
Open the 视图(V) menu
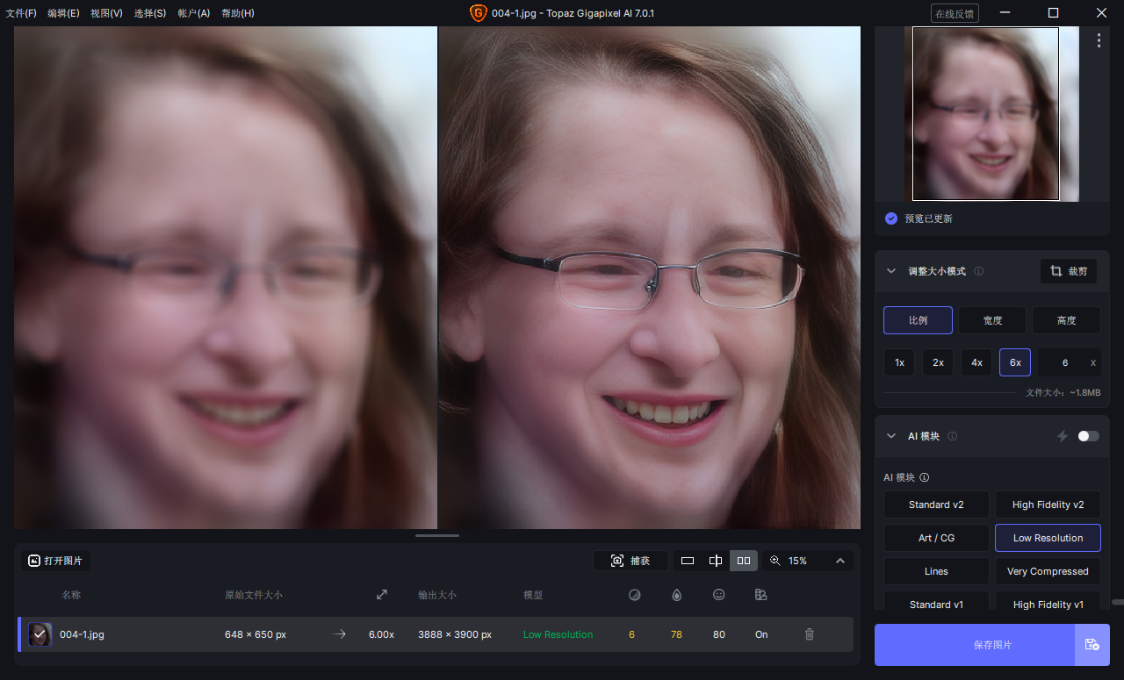(x=106, y=13)
